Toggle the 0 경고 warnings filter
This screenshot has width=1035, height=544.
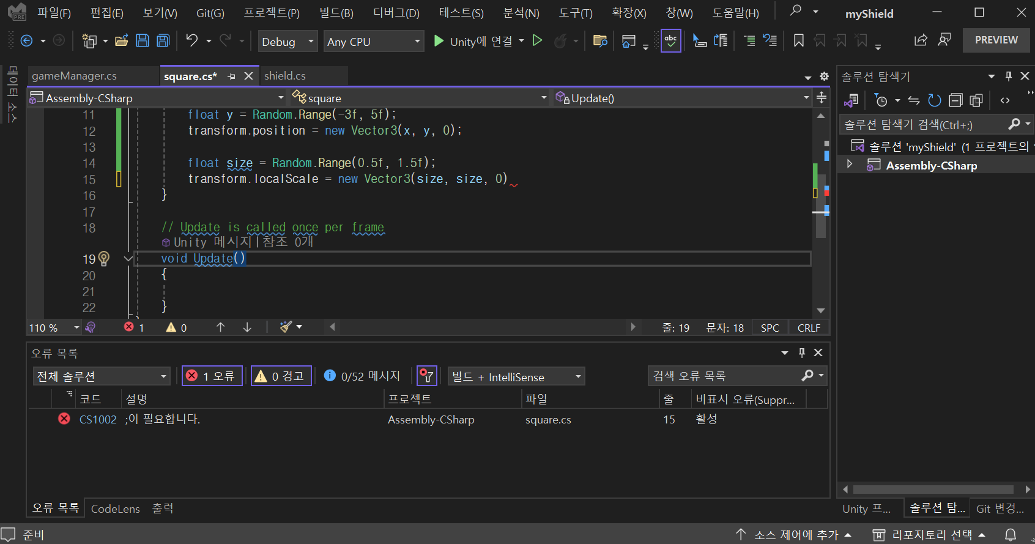click(281, 376)
